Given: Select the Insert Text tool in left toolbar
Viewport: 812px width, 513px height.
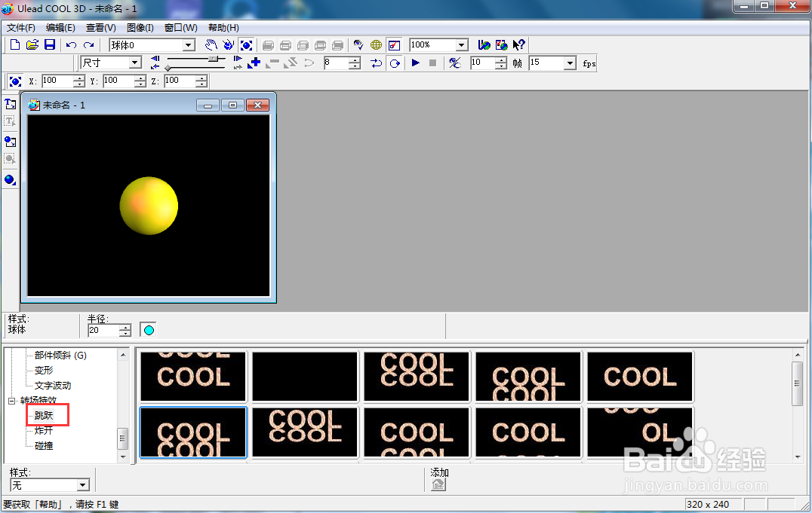Looking at the screenshot, I should tap(10, 104).
